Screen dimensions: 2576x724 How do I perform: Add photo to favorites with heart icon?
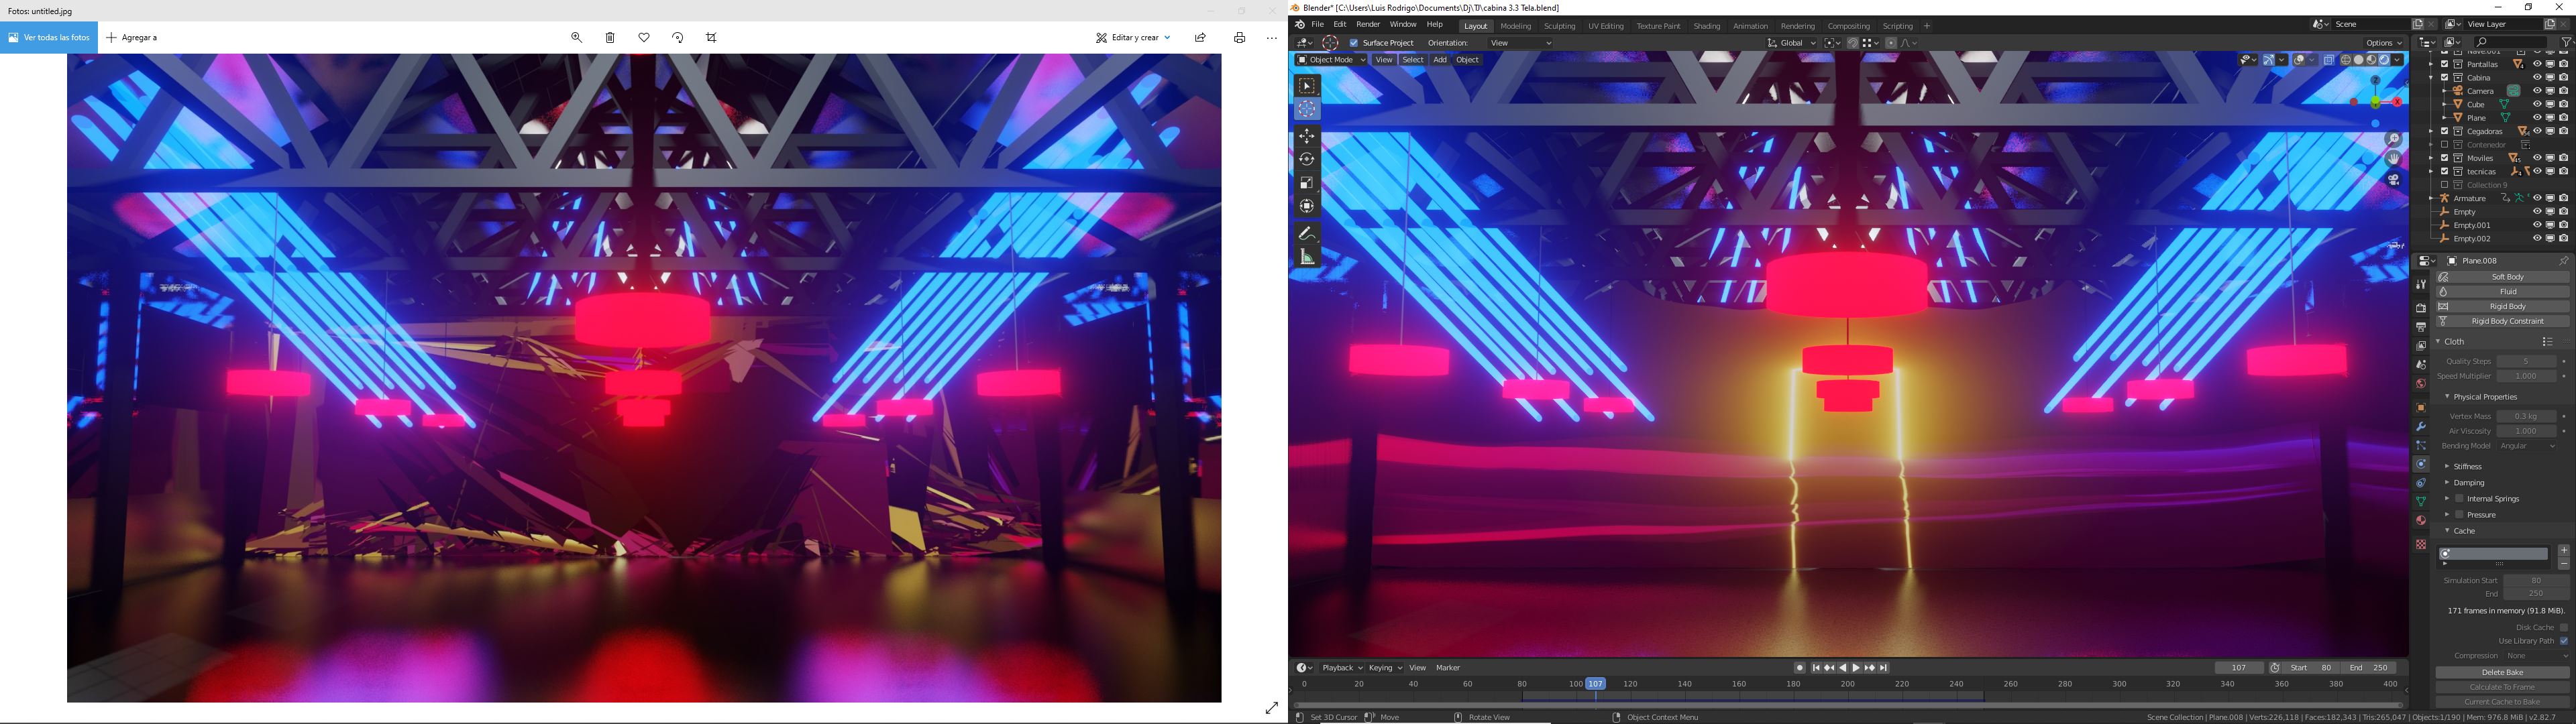[x=644, y=37]
